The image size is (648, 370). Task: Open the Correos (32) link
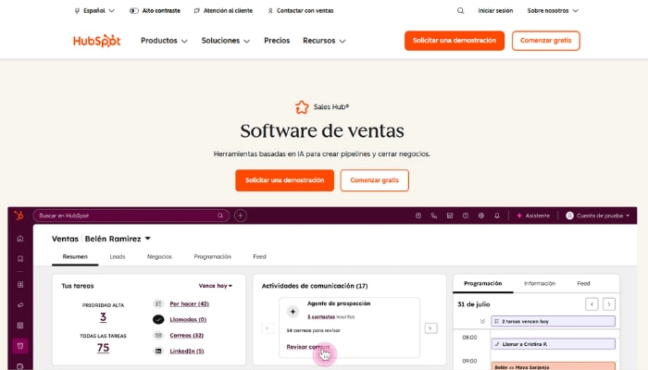point(187,335)
